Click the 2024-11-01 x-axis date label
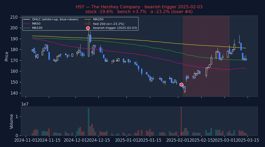 pos(26,140)
